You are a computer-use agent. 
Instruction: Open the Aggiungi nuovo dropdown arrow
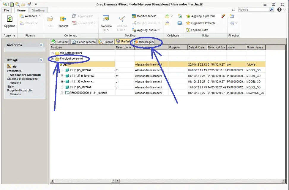click(x=159, y=30)
